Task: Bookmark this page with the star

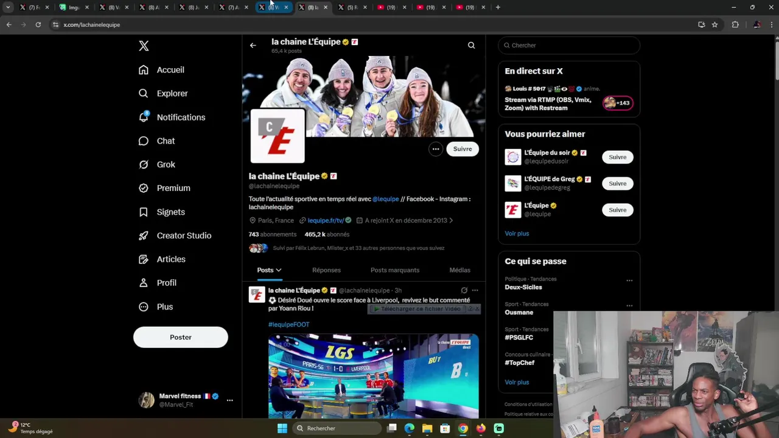Action: point(714,25)
